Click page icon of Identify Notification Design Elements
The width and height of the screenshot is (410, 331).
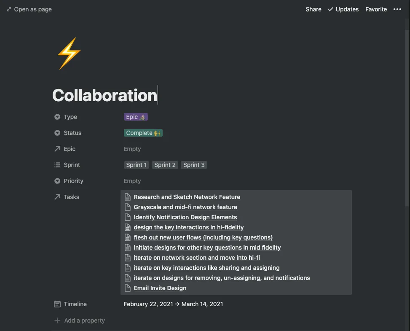click(128, 217)
